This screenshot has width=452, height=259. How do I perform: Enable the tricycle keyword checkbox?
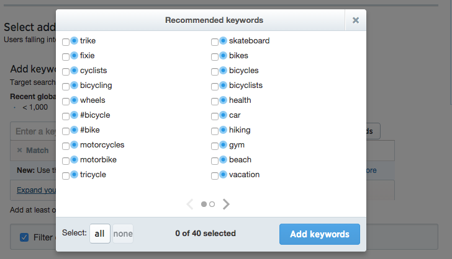pos(66,176)
